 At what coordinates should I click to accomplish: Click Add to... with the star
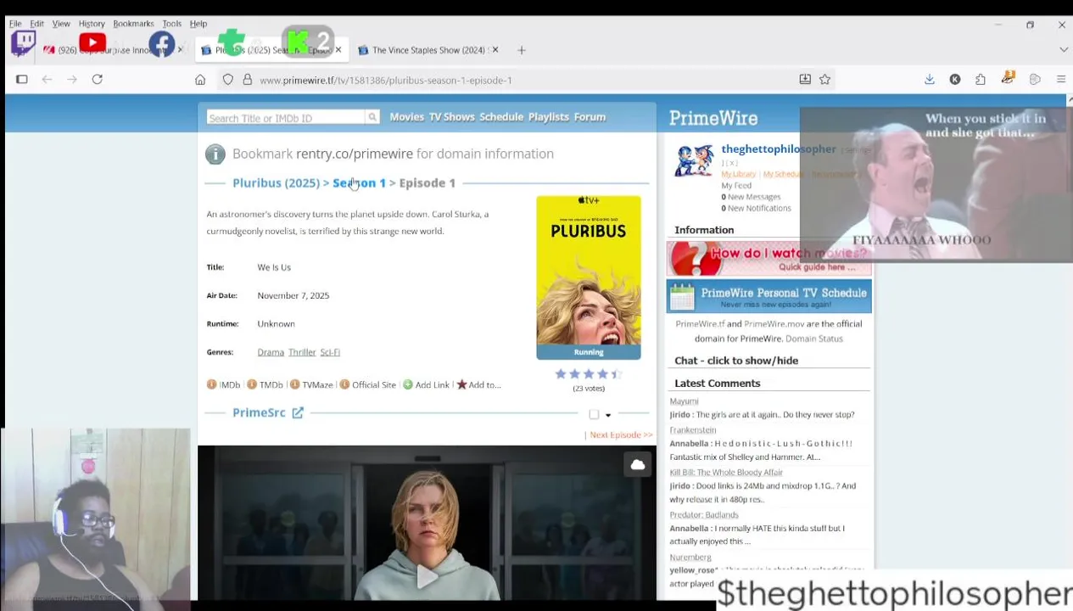point(478,384)
